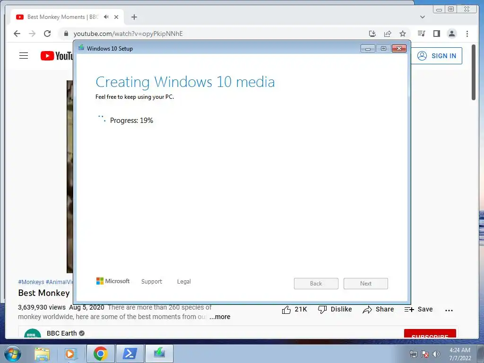
Task: Open volume speaker in system tray
Action: point(436,354)
